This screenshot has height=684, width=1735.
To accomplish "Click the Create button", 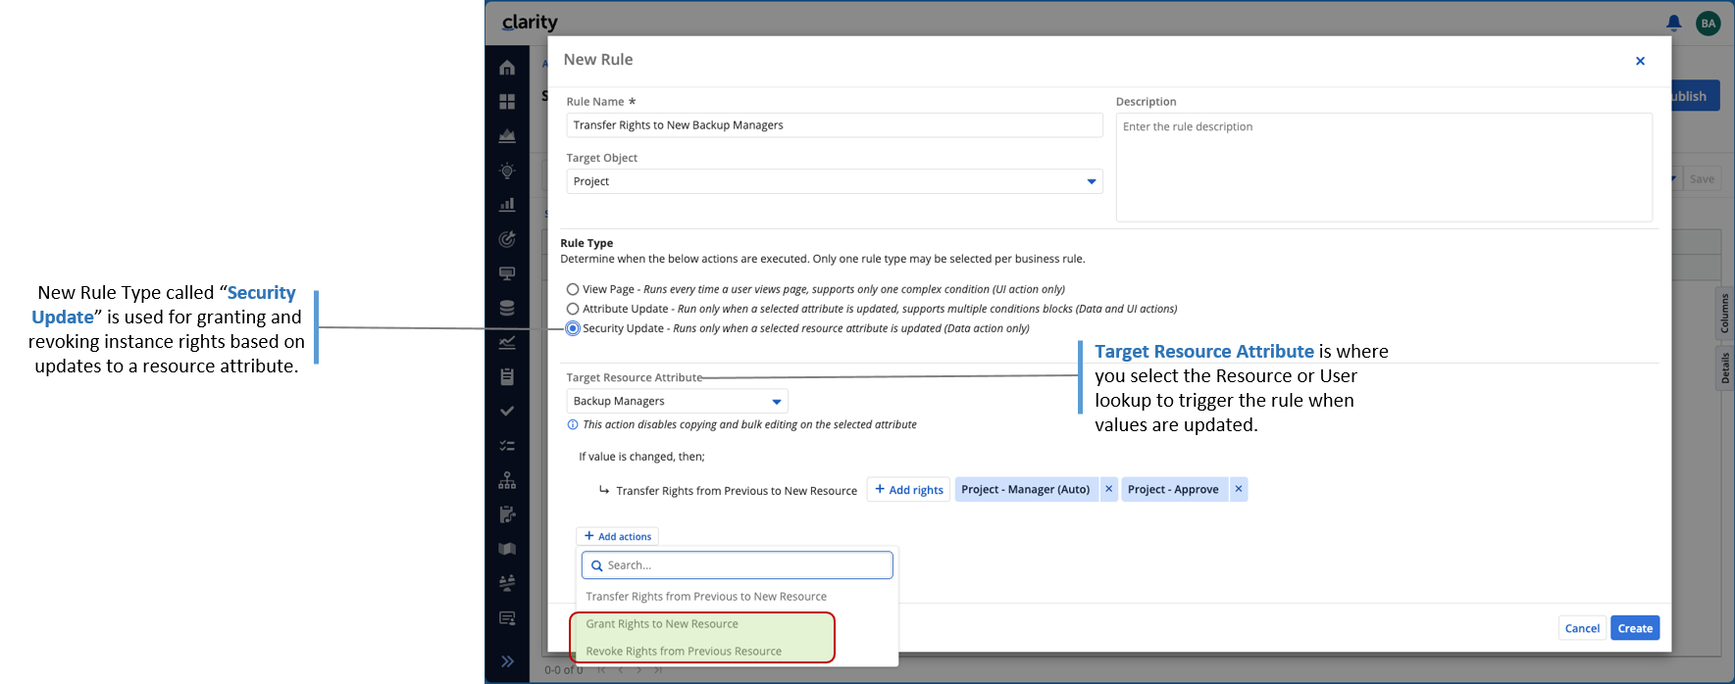I will [1635, 628].
